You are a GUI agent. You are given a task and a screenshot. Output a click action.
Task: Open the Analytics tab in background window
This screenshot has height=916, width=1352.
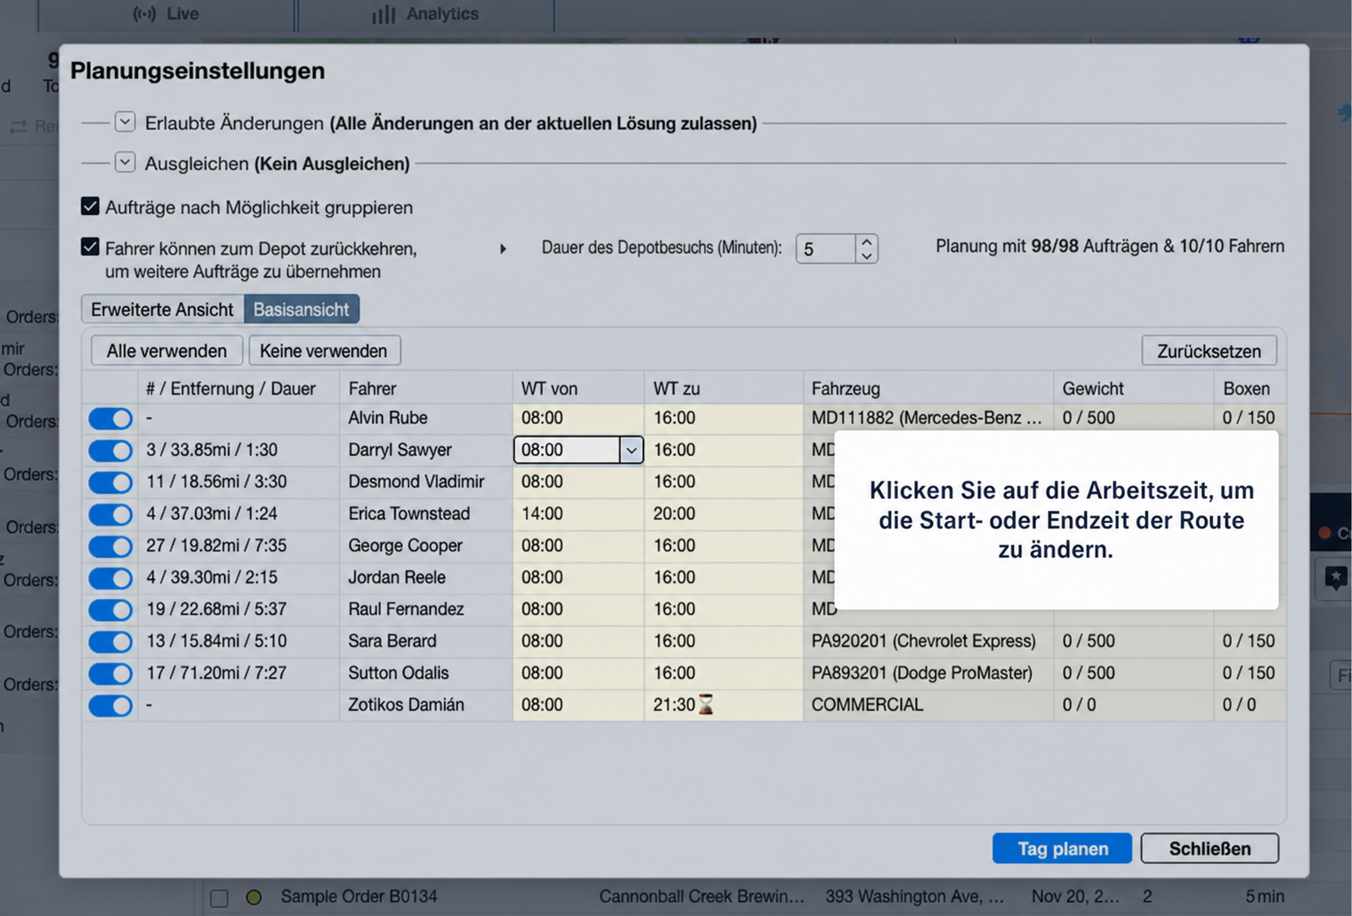[425, 14]
